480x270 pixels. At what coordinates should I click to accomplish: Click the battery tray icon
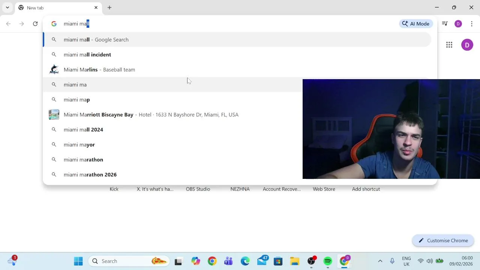[439, 261]
